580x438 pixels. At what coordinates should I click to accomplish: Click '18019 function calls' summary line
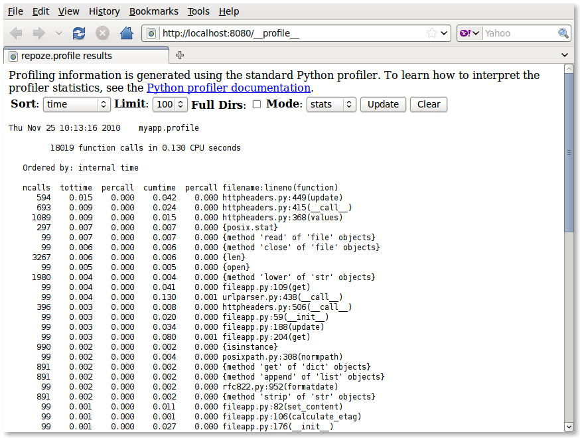coord(145,148)
